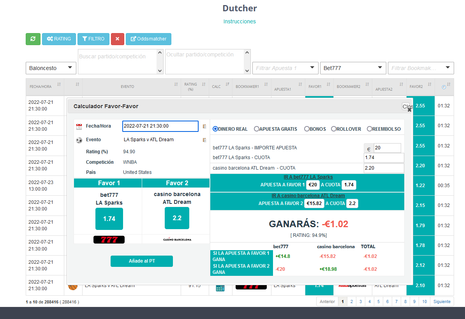Click the sort icon in FECHA/HORA header

pyautogui.click(x=59, y=84)
